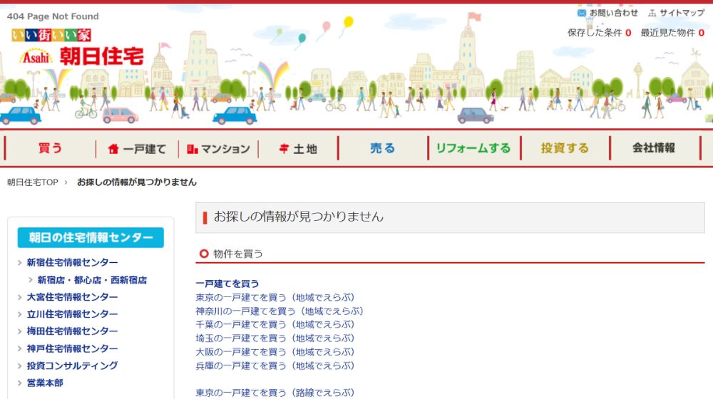Expand 新宿住宅情報センター in the sidebar
This screenshot has width=713, height=399.
click(72, 263)
